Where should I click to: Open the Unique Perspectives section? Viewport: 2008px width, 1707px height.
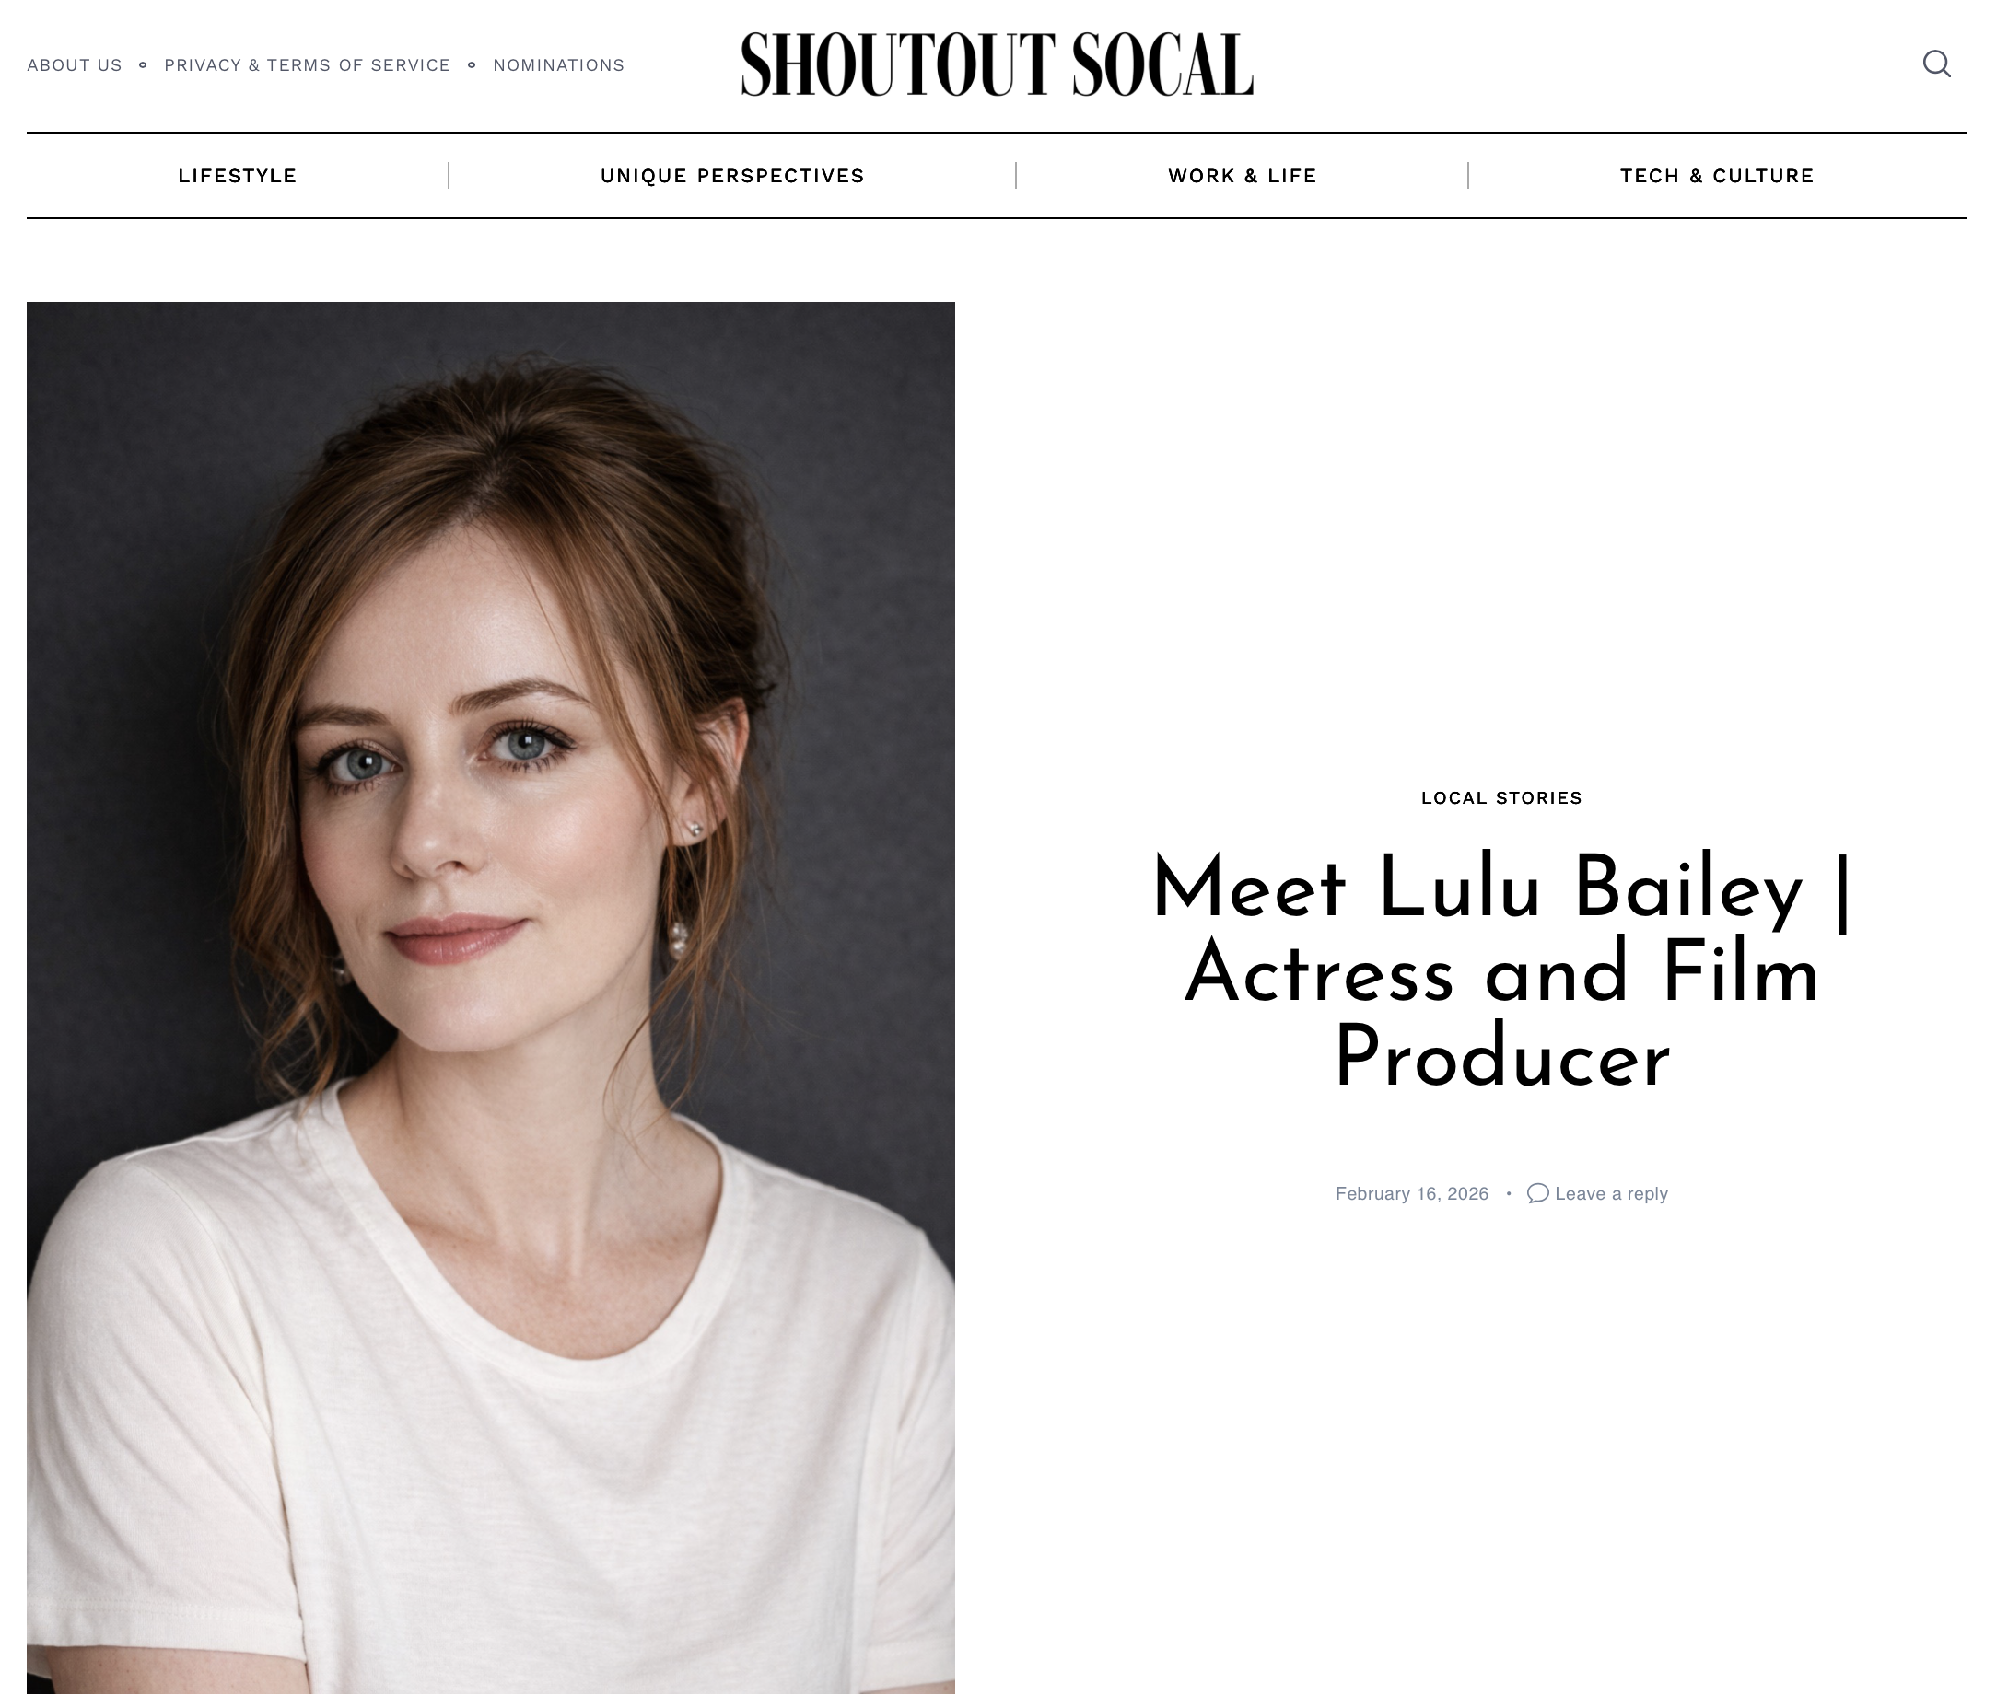pos(732,175)
